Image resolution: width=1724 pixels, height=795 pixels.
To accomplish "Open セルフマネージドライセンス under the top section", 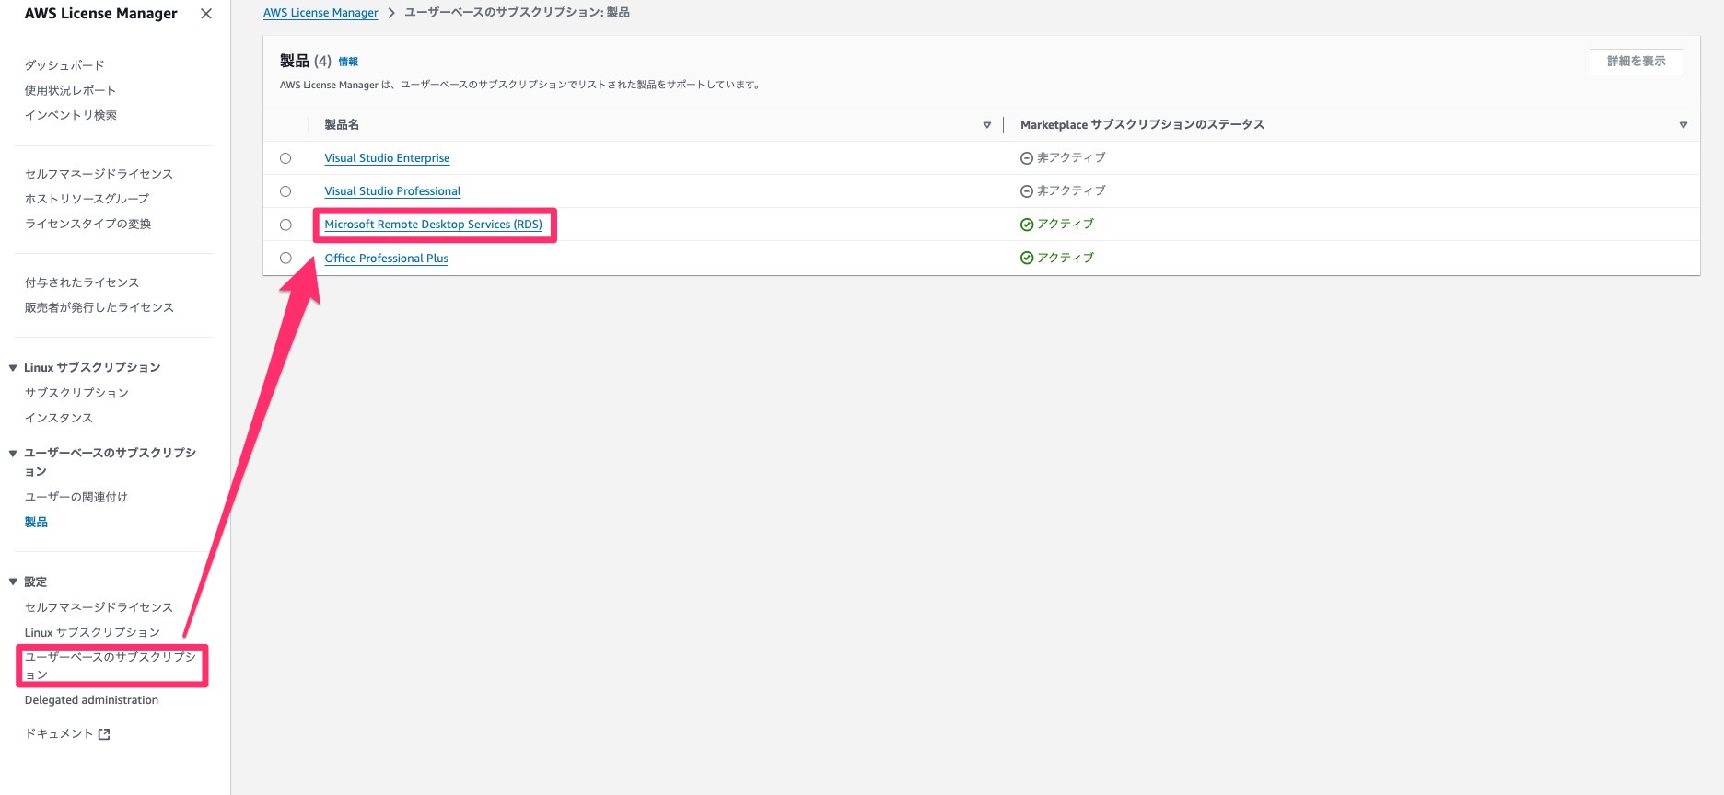I will pos(99,174).
